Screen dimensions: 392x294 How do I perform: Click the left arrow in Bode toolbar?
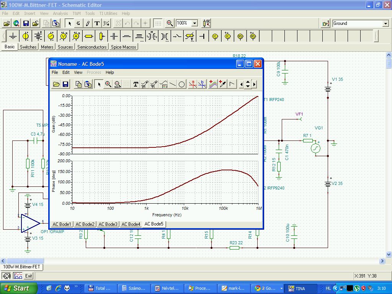(241, 84)
